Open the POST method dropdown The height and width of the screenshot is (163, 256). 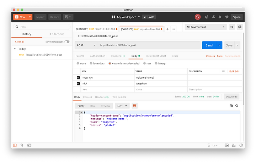click(x=86, y=45)
